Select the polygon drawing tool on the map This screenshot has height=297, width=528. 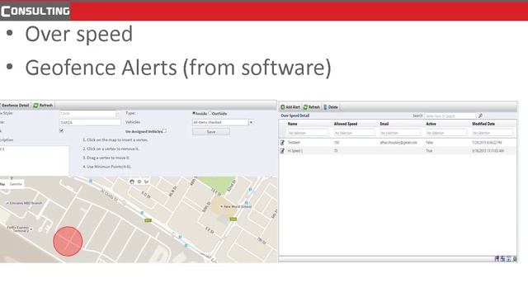pos(147,181)
